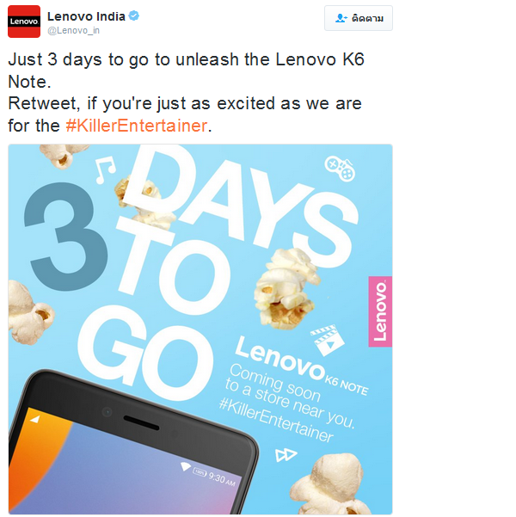This screenshot has height=517, width=516.
Task: Click the battery indicator on the phone screen
Action: (x=200, y=472)
